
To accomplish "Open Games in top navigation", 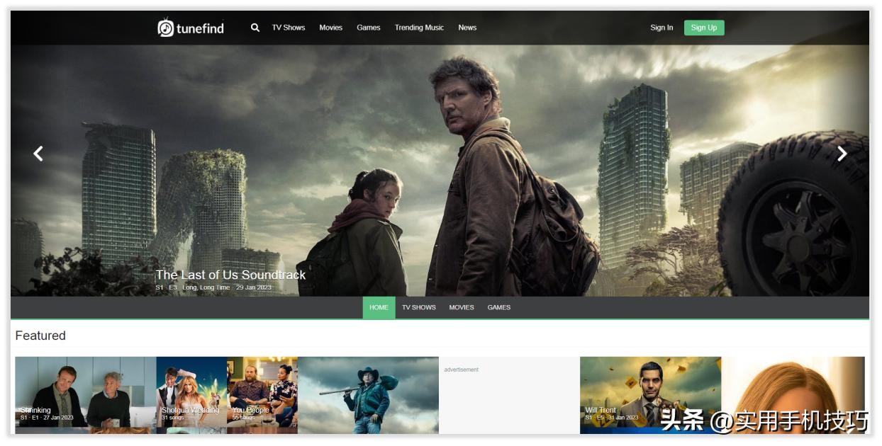I will click(x=369, y=28).
